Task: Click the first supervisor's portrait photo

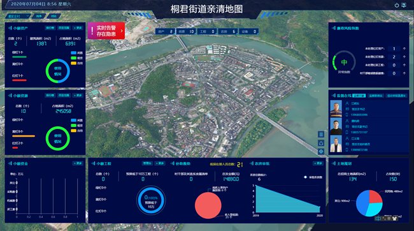Action: coord(336,108)
